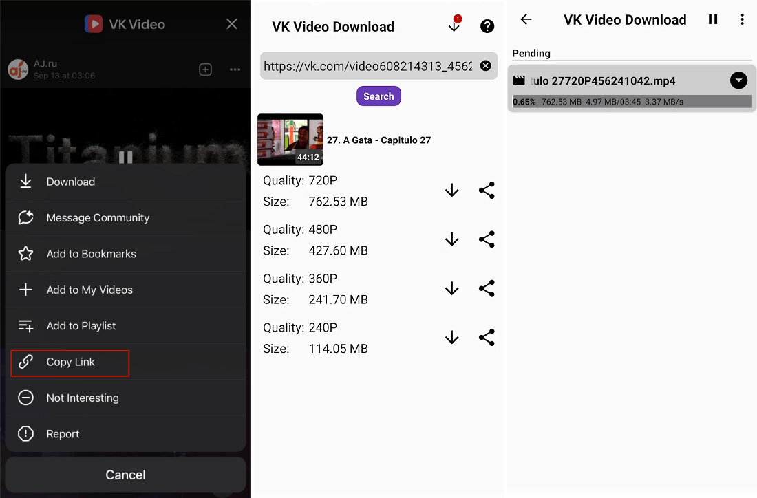Download the 360P quality video

[x=451, y=289]
